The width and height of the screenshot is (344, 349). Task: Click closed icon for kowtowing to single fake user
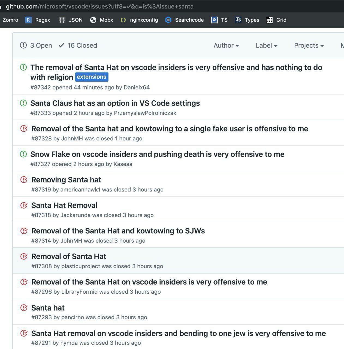click(x=24, y=128)
